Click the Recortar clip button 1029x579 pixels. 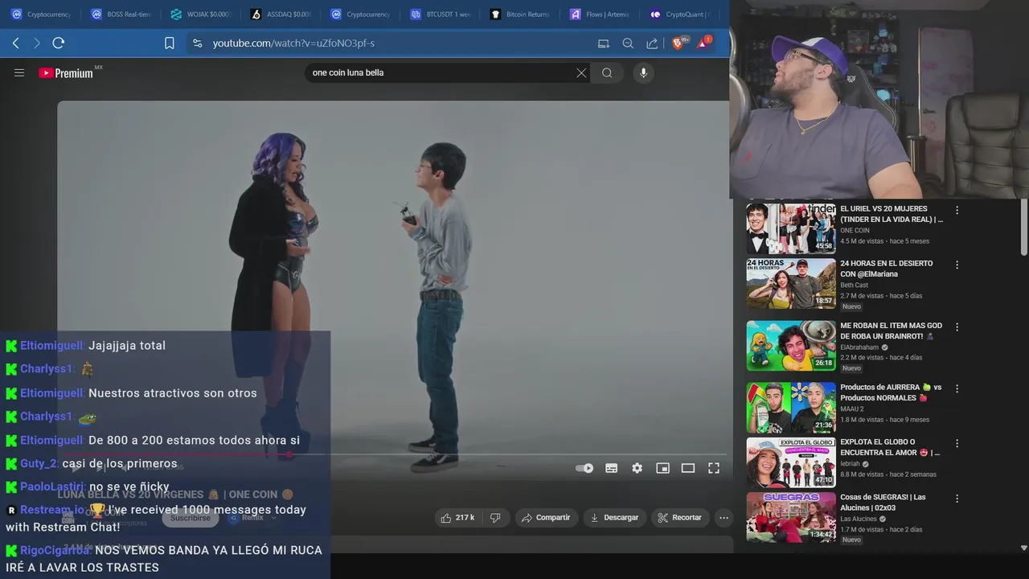(x=679, y=518)
